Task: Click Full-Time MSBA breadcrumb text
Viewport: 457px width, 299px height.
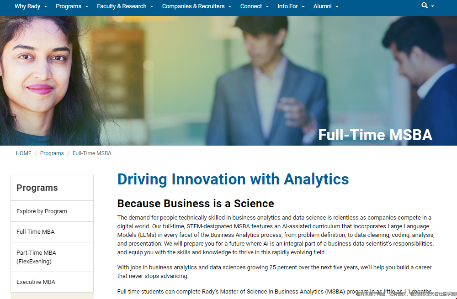Action: 92,153
